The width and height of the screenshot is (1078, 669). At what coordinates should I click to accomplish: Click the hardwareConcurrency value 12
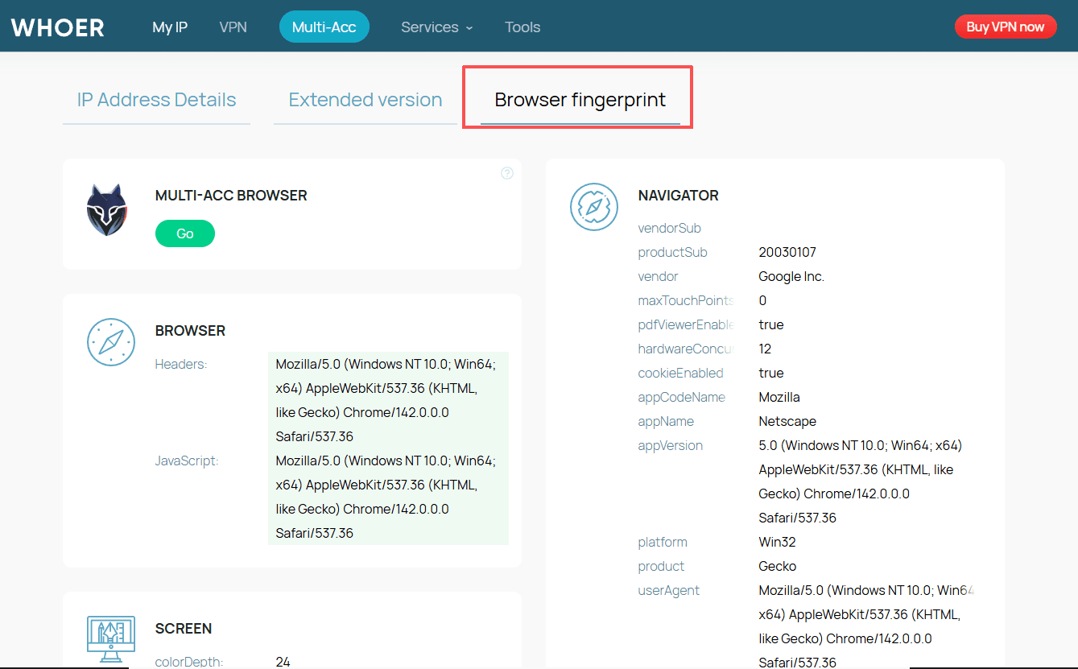coord(765,349)
